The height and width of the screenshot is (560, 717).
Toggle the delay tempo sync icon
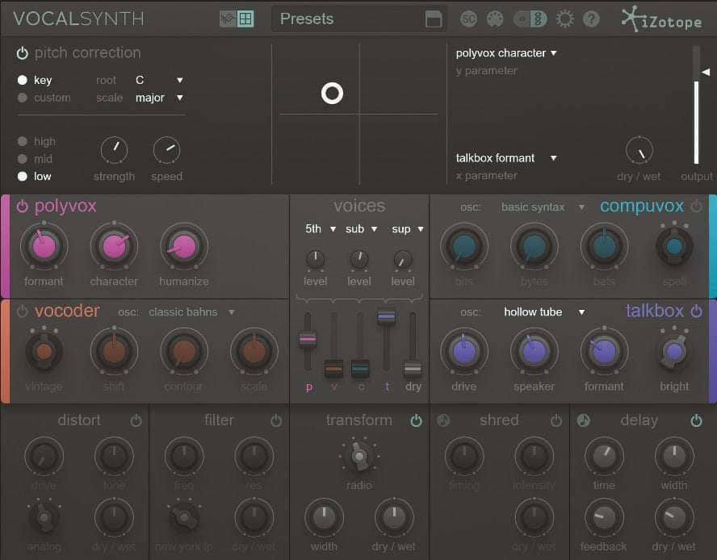click(583, 420)
